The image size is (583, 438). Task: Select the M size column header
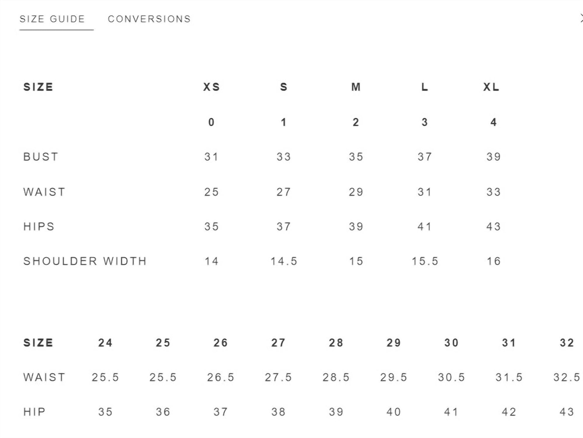point(356,87)
